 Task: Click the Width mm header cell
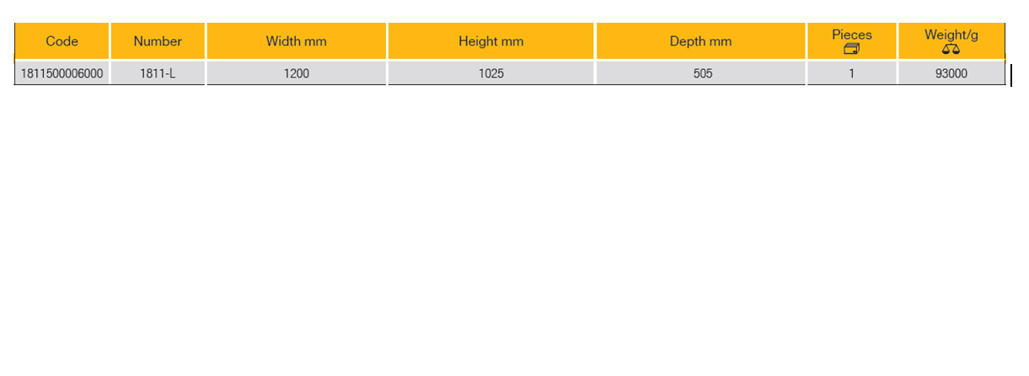point(296,41)
